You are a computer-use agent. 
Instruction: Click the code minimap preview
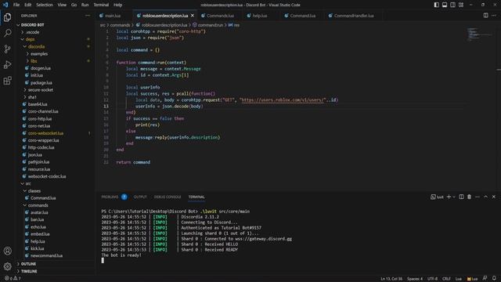click(x=479, y=34)
